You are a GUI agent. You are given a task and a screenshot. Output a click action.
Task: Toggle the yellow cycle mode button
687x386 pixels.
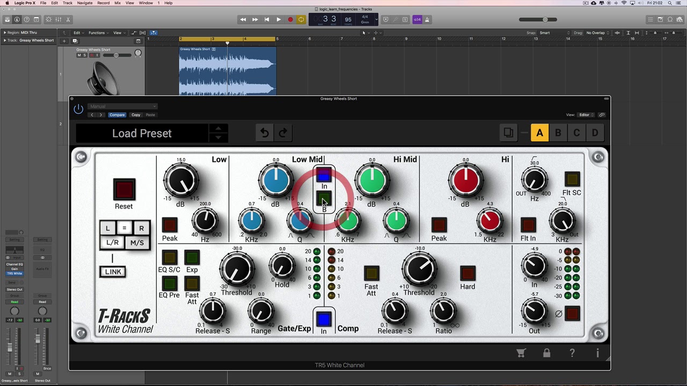pyautogui.click(x=301, y=19)
